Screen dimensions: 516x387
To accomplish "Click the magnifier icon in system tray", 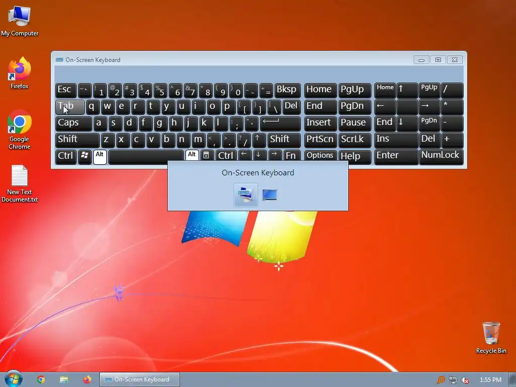I will (440, 380).
